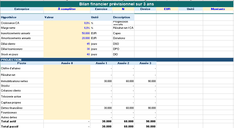
Task: Select the title 'Bilan financier prévisionnel sur 3 ans'
Action: pyautogui.click(x=116, y=4)
